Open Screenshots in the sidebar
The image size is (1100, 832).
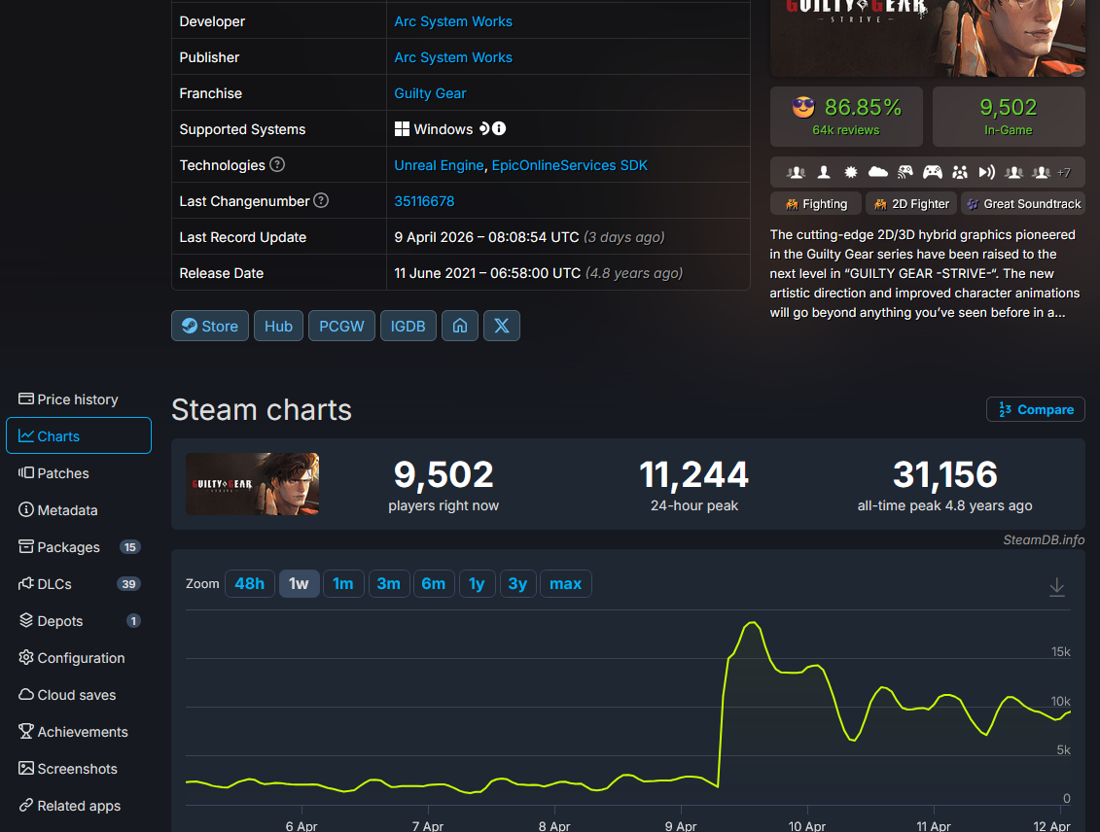pos(79,769)
